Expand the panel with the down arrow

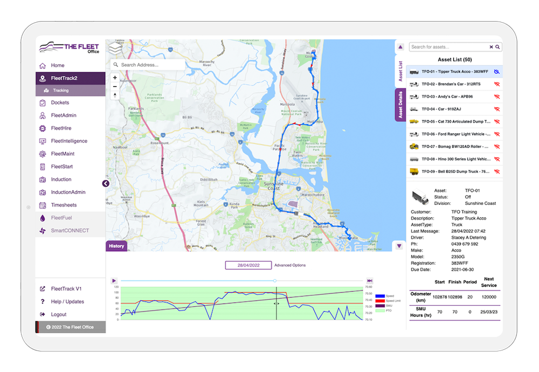click(x=399, y=246)
